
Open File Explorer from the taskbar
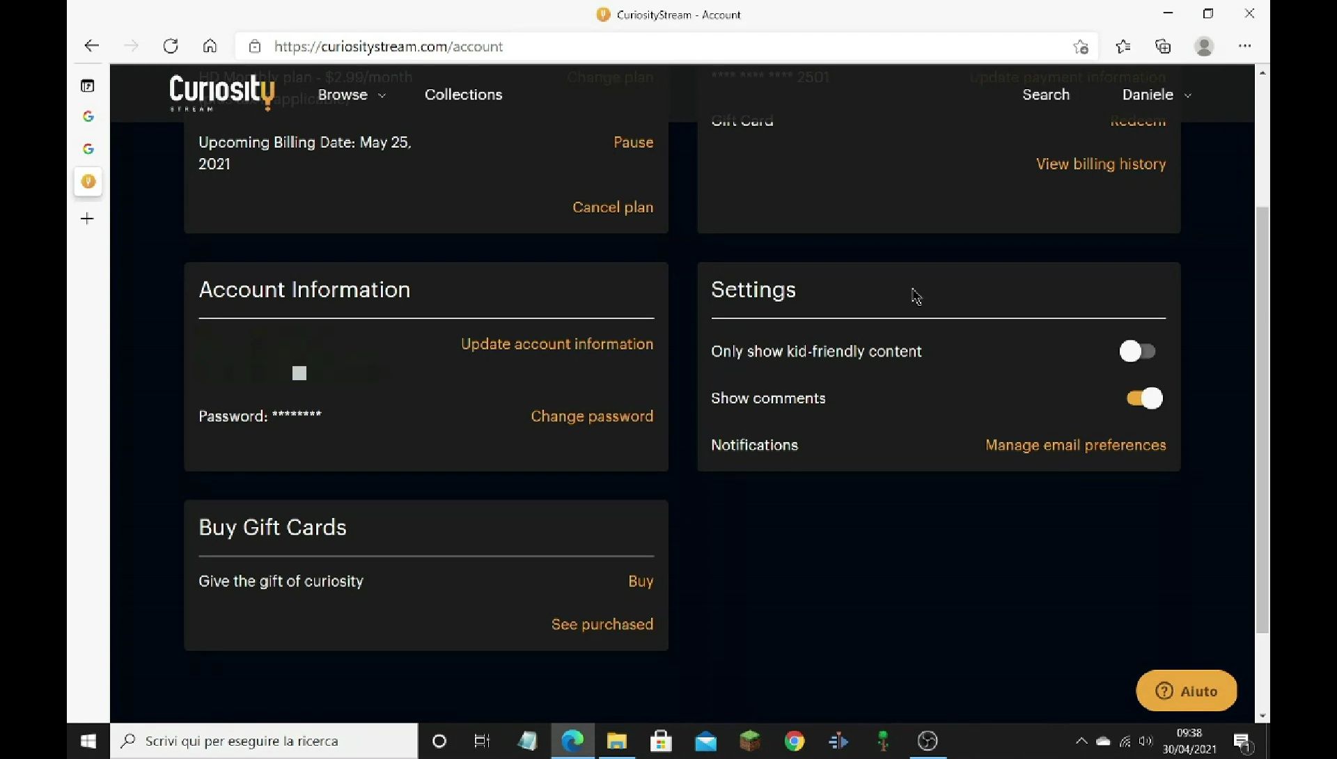(617, 741)
